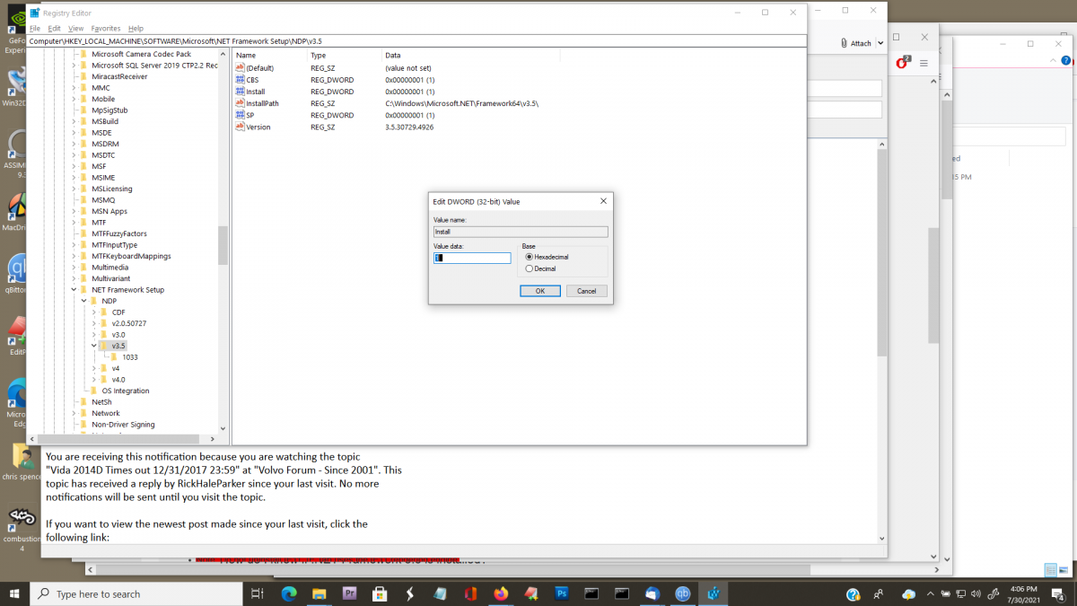Viewport: 1077px width, 606px height.
Task: Click inside the Value data input field
Action: click(x=471, y=258)
